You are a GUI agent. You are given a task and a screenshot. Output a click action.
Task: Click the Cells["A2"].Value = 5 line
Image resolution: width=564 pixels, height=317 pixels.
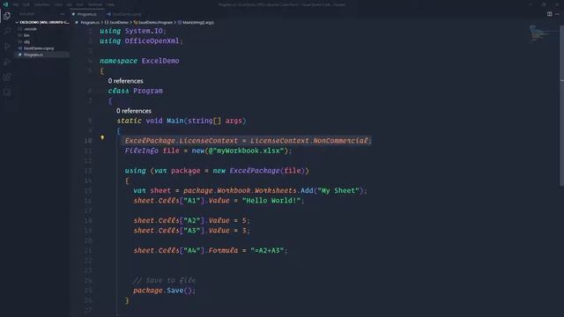191,220
